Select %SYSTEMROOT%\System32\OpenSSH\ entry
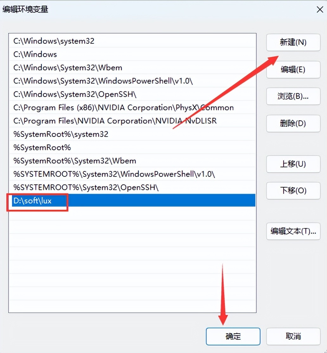The image size is (327, 353). (x=132, y=187)
